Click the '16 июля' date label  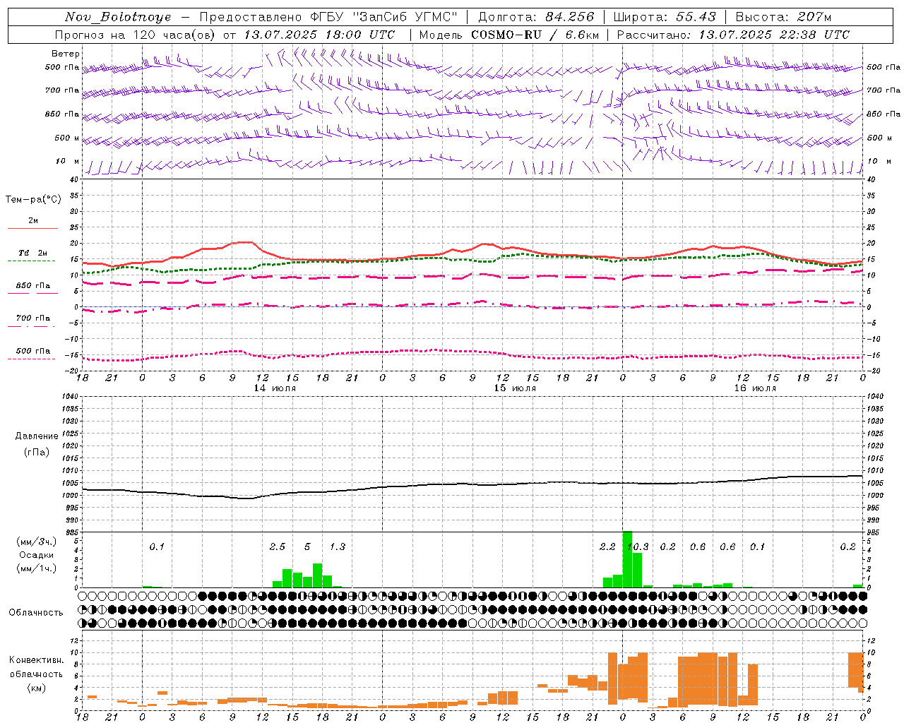pos(755,388)
